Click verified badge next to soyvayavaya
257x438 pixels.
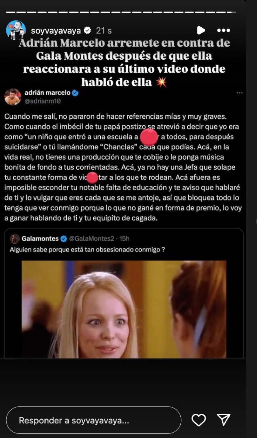point(87,30)
